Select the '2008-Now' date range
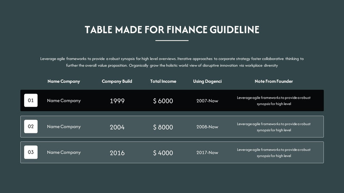Image resolution: width=344 pixels, height=193 pixels. point(207,127)
